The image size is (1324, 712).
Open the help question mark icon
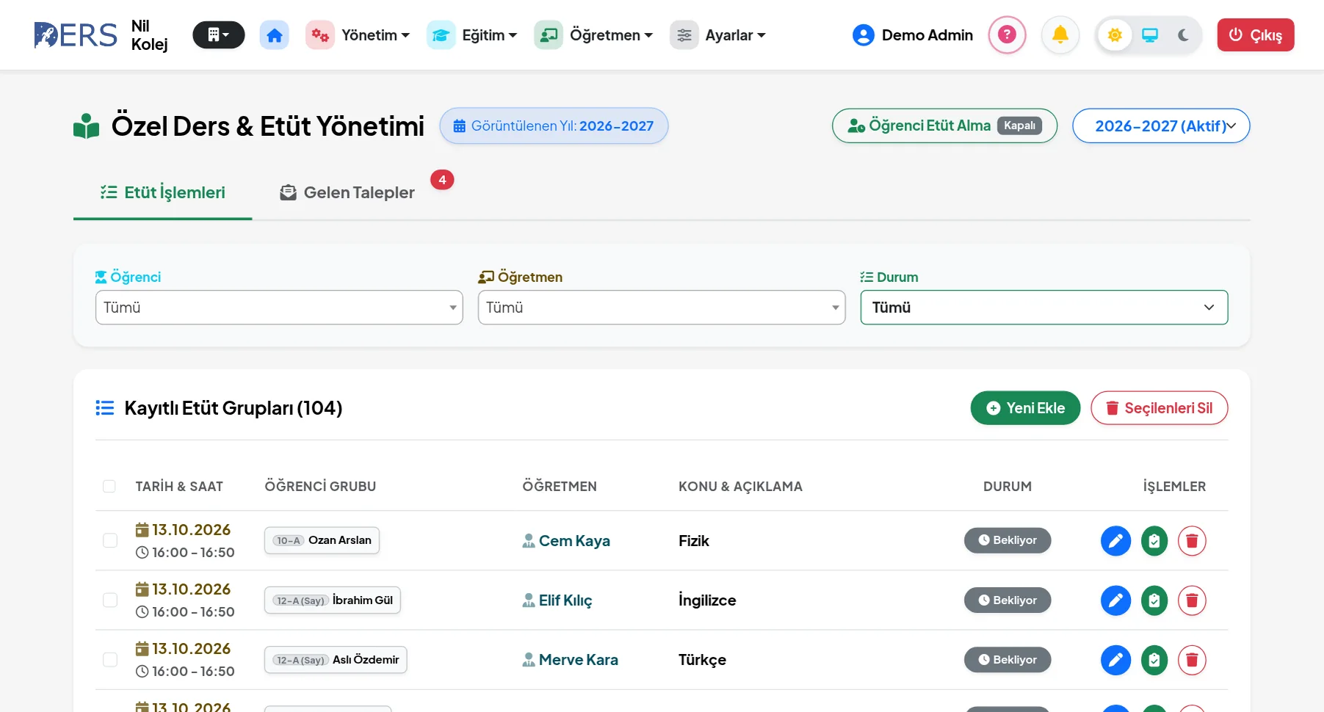1007,34
